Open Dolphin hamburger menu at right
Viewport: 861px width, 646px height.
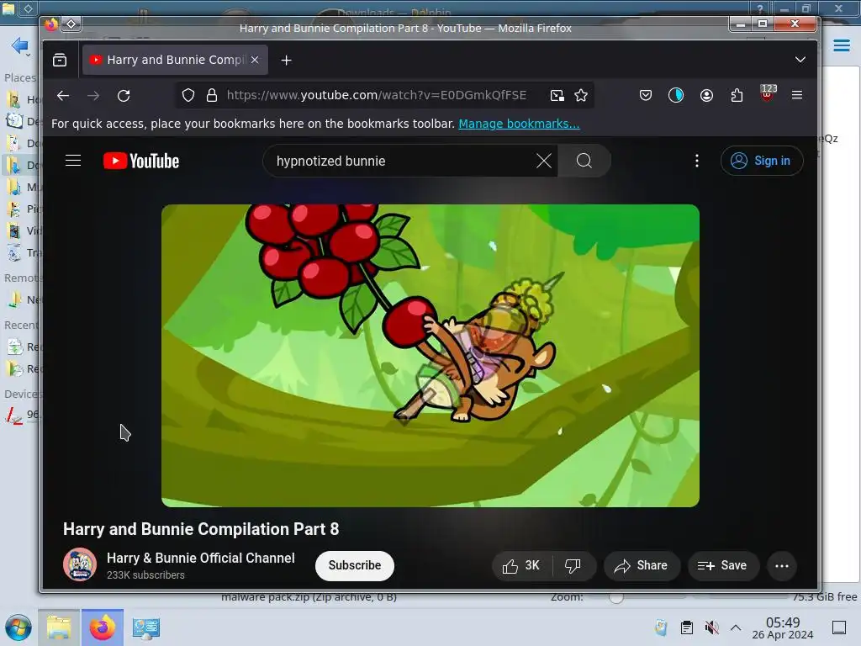pos(841,45)
